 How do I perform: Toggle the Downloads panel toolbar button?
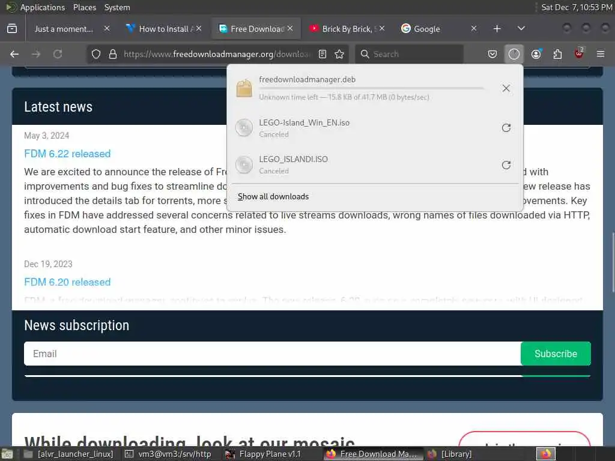(514, 54)
